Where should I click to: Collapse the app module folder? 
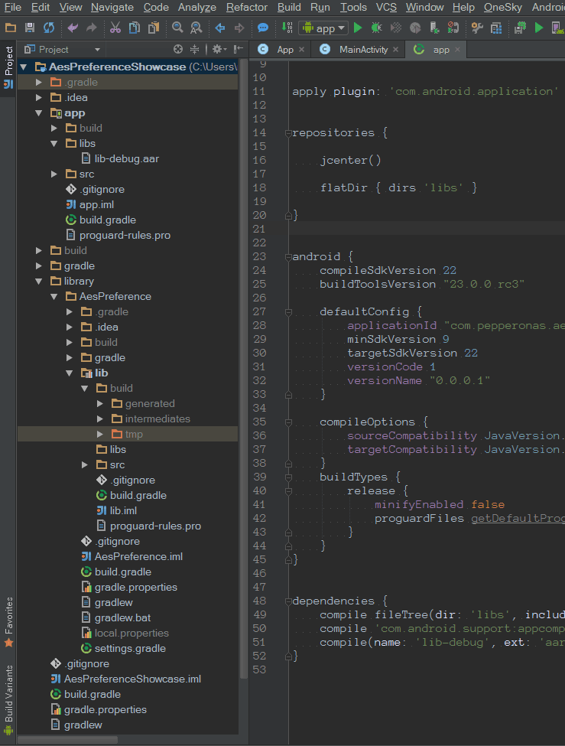[39, 112]
